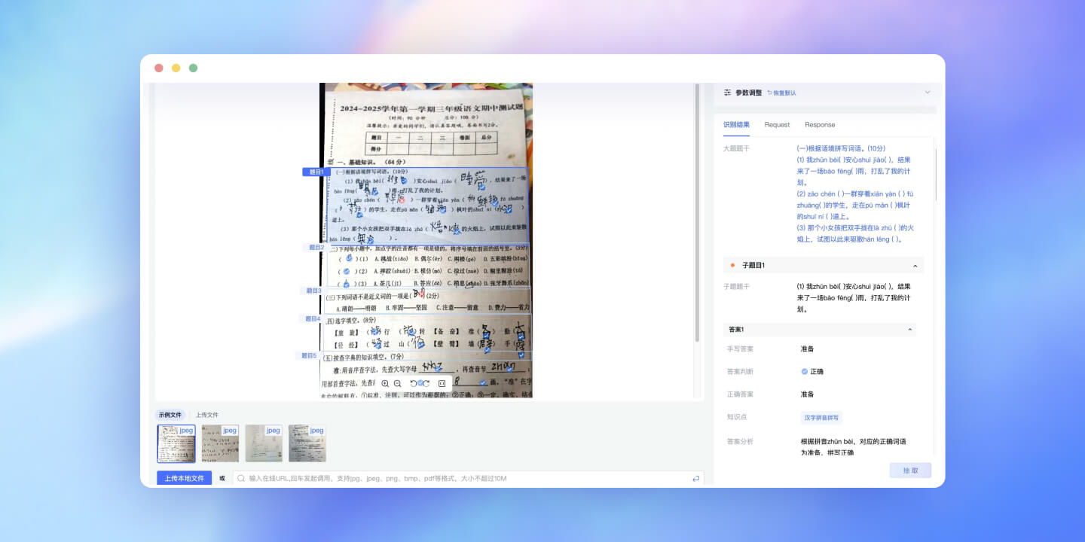Click the blue 大题题干 question text
1085x542 pixels.
(855, 194)
